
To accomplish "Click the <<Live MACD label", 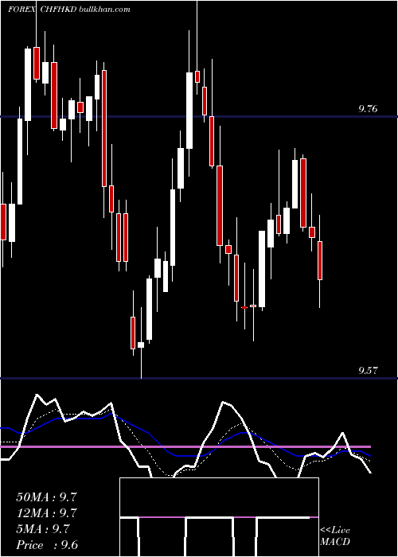I will point(335,536).
